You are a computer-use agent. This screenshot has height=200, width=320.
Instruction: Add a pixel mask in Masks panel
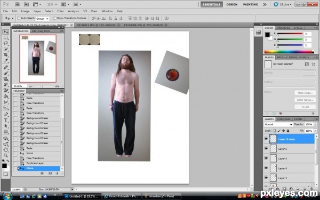click(307, 64)
